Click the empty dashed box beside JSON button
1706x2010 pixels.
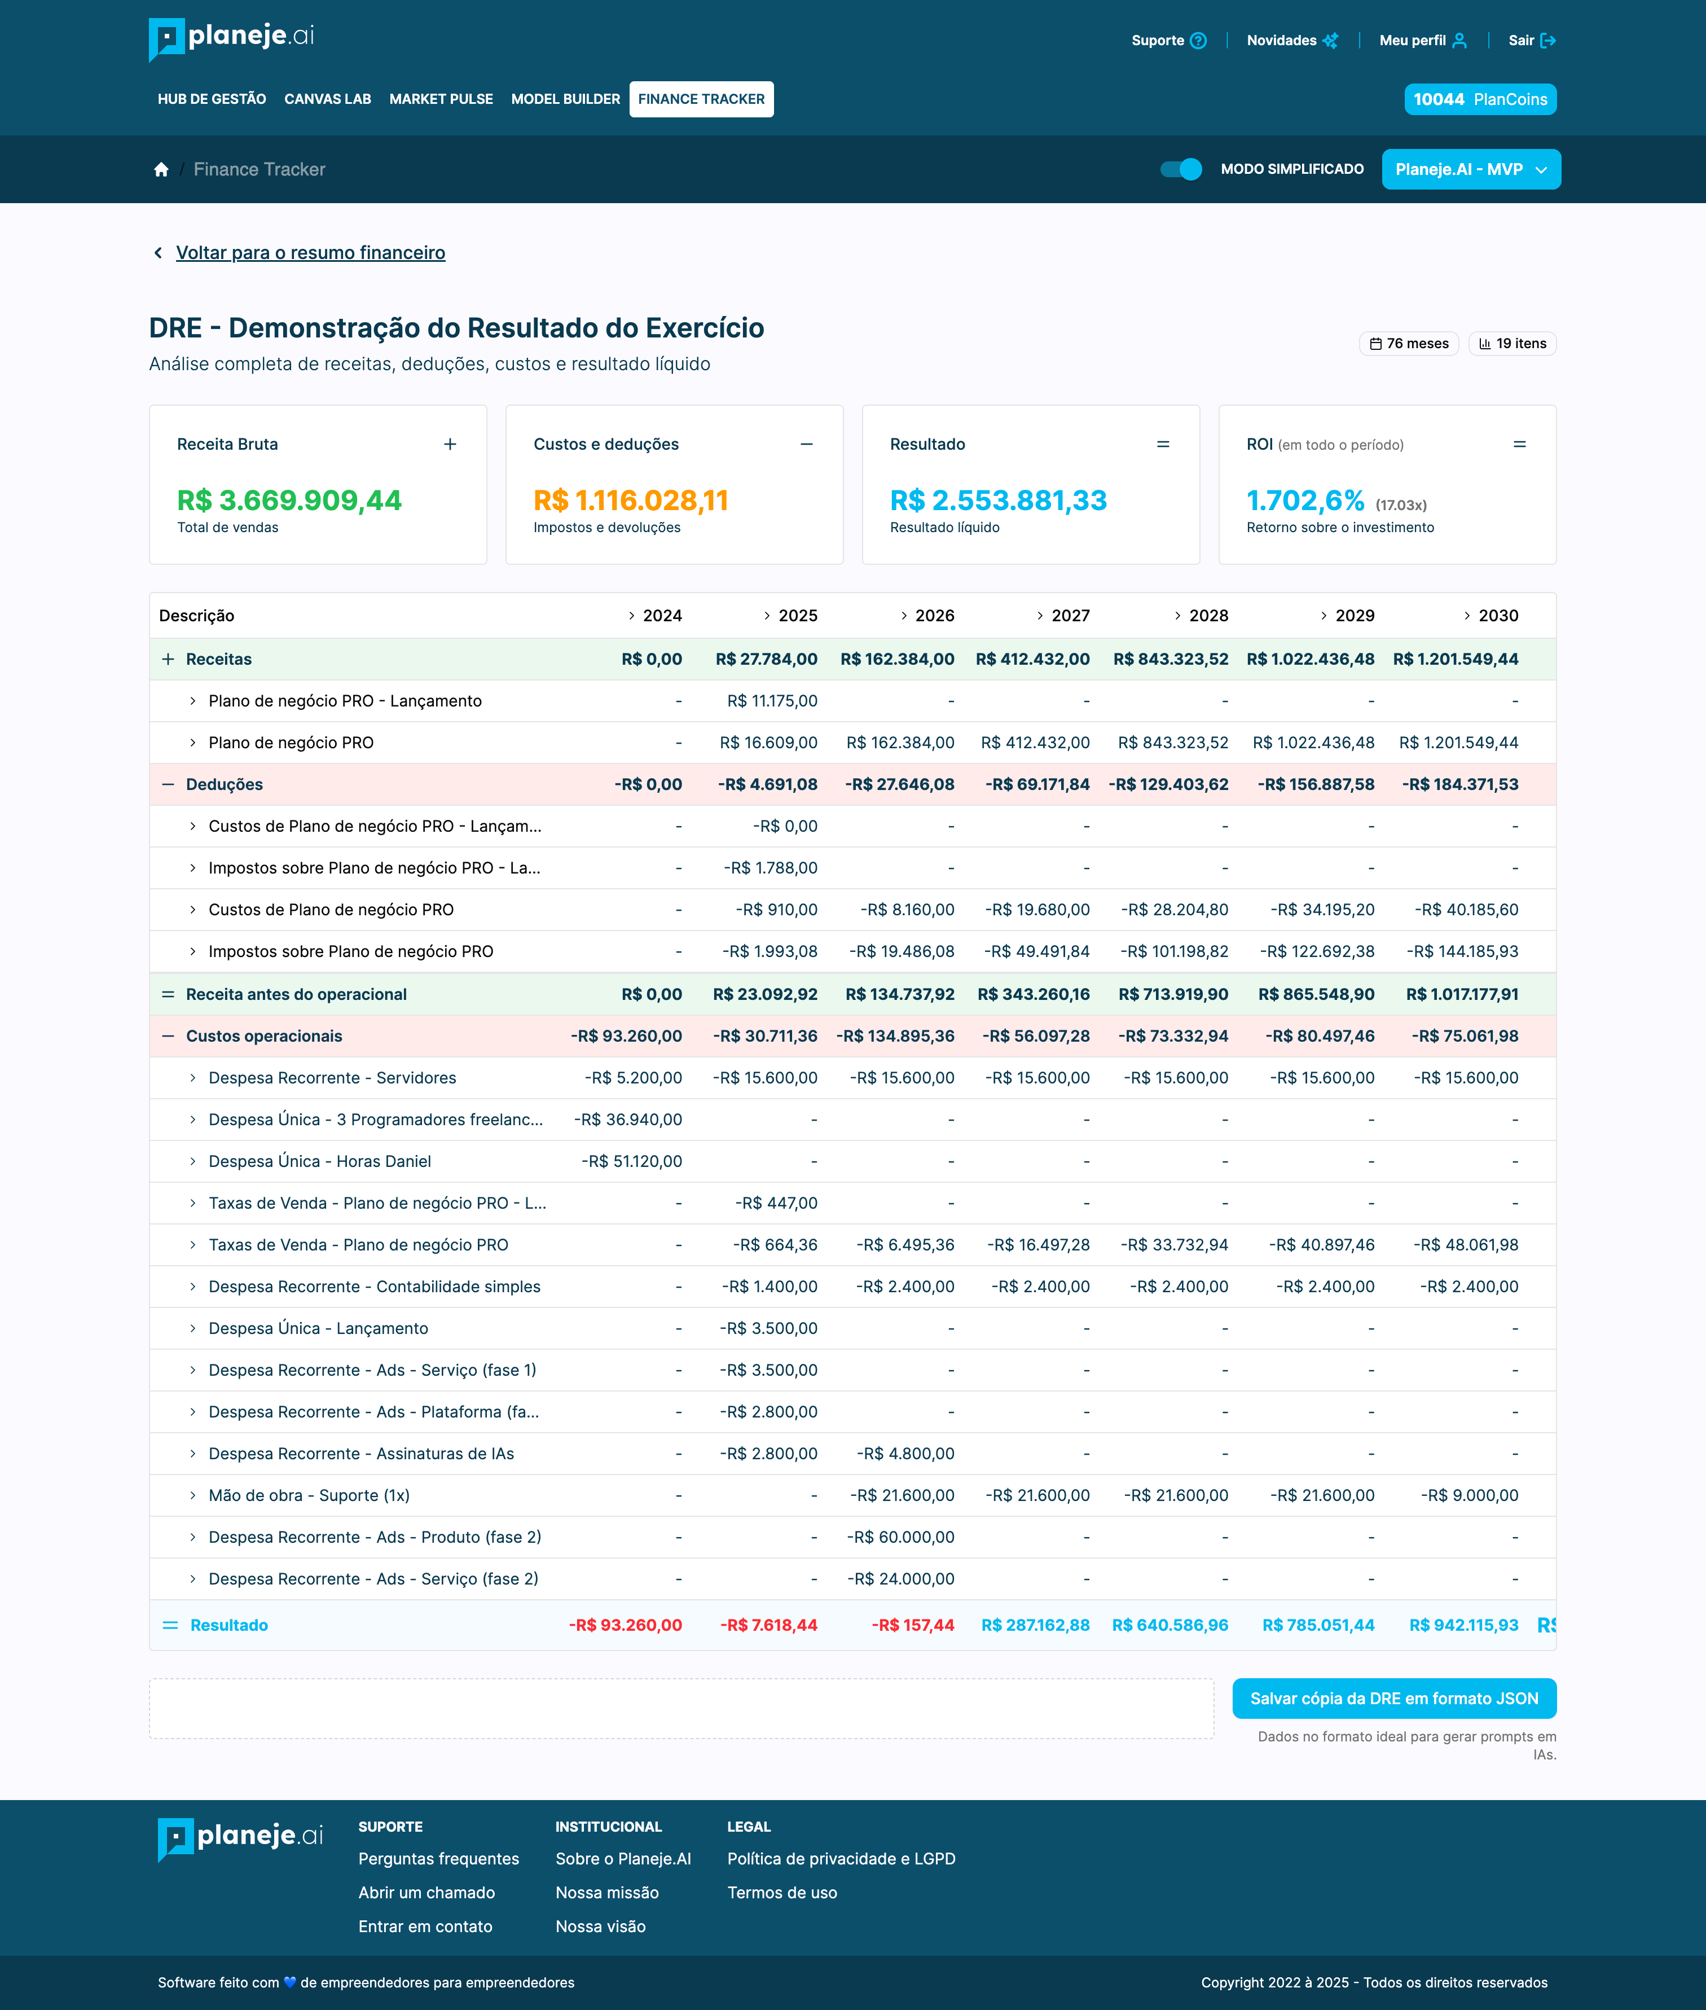[x=681, y=1708]
